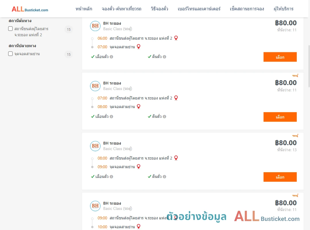
Task: Click info icon beside คืนตั๋ว on 06:00 trip
Action: [x=164, y=57]
